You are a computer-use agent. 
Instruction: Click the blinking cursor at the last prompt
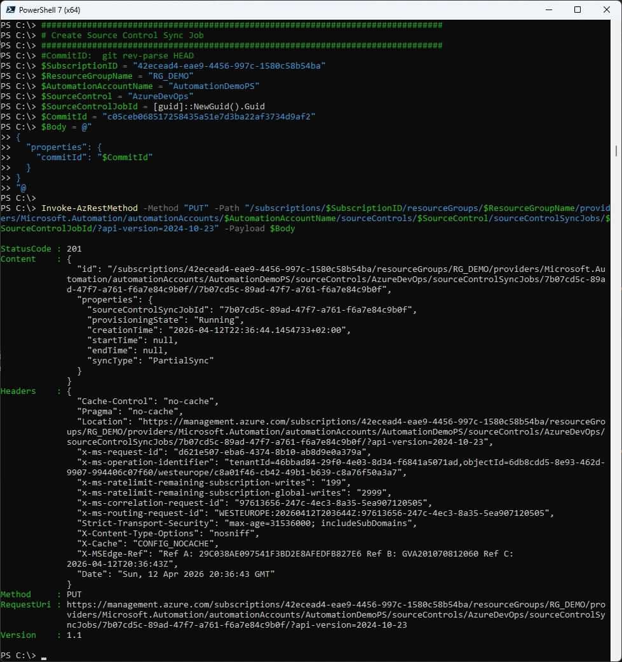44,656
